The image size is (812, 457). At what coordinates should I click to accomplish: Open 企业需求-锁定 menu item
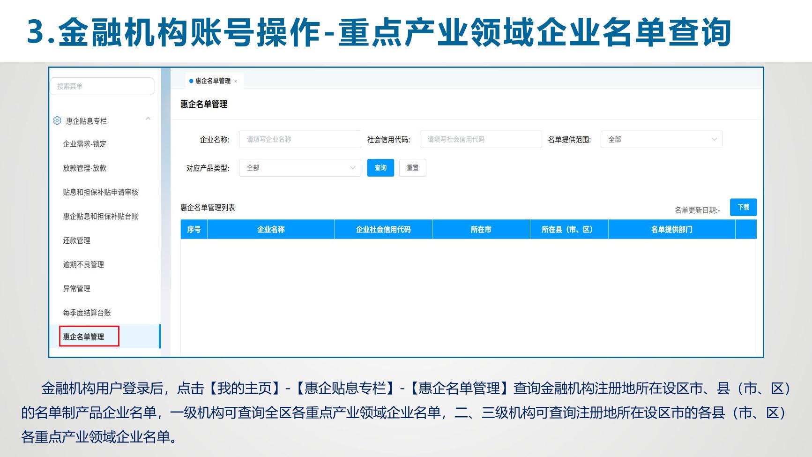click(85, 144)
